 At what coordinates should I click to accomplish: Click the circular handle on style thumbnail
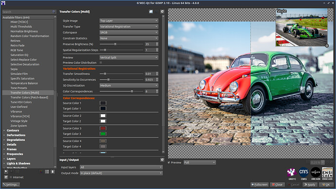click(x=327, y=46)
